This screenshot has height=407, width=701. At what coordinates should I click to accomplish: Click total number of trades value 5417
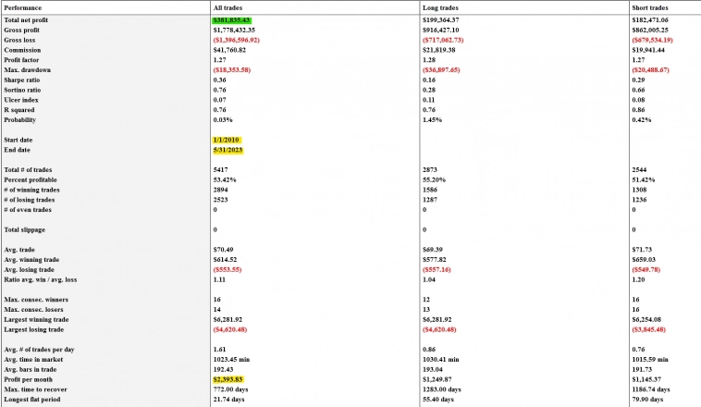pyautogui.click(x=222, y=169)
